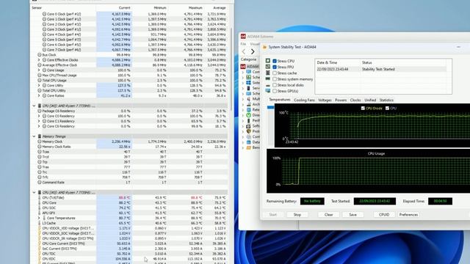Open the Unified tab
The width and height of the screenshot is (470, 264).
[x=370, y=100]
